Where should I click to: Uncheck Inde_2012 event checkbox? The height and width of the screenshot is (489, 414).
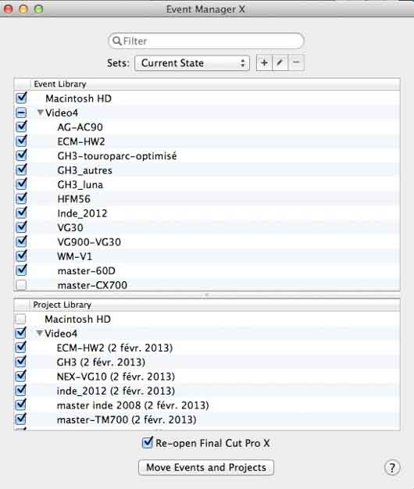(x=21, y=212)
